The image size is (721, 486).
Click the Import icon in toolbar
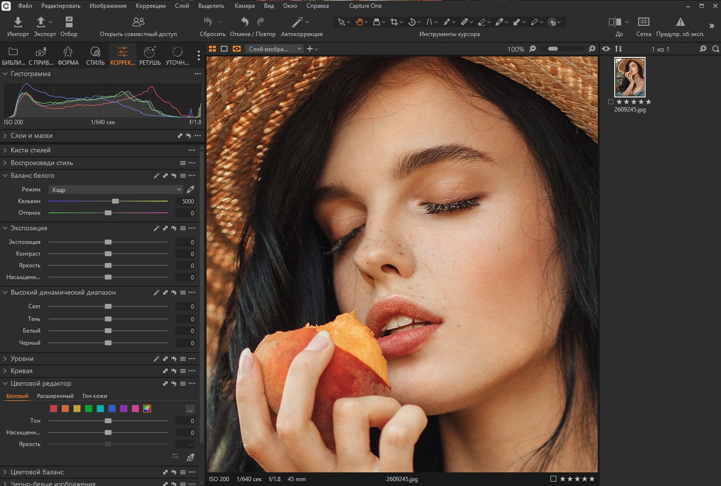pyautogui.click(x=18, y=22)
